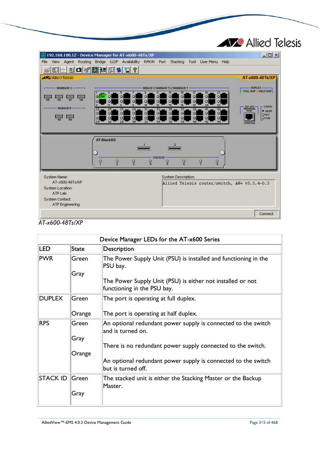320x453 pixels.
Task: Click the camera snapshot toolbar icon
Action: pos(79,70)
